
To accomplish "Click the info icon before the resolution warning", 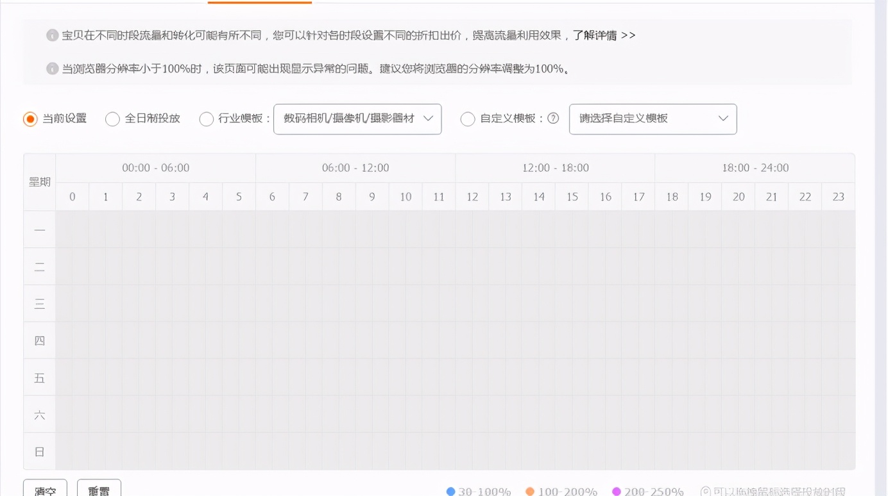I will pos(52,69).
